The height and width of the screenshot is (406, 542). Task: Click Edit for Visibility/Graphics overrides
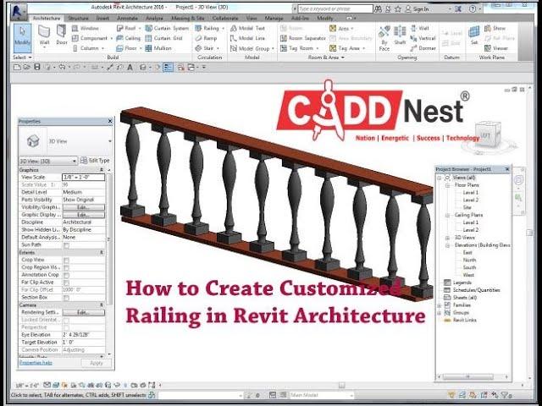pos(83,207)
